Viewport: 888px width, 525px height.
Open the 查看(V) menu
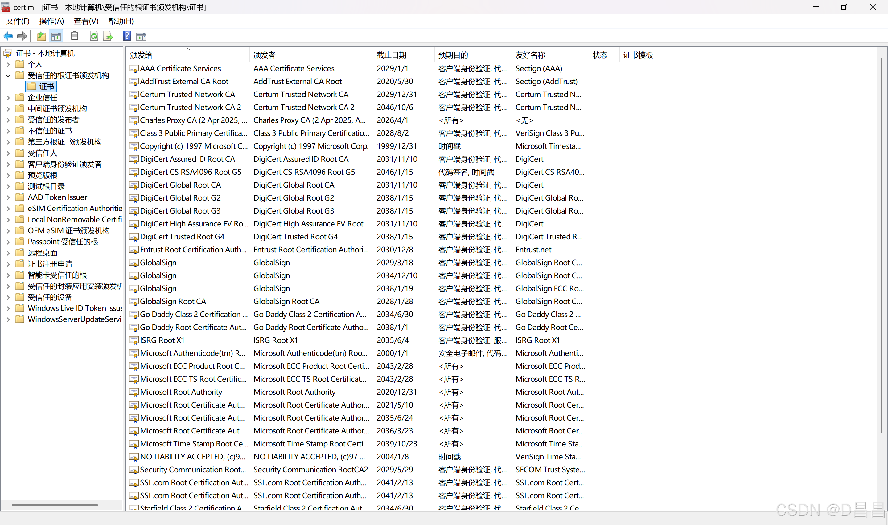(86, 21)
